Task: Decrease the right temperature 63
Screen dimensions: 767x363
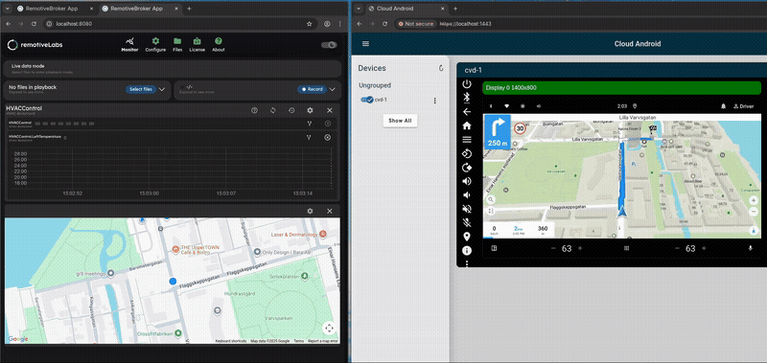Action: click(677, 249)
